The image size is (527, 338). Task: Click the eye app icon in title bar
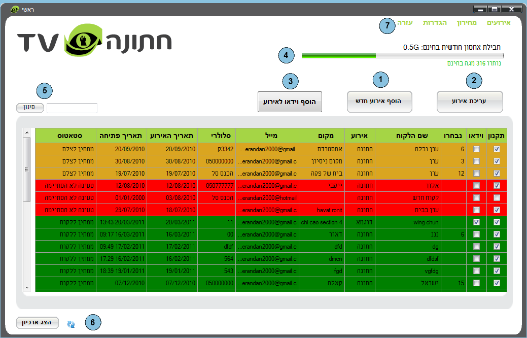coord(15,9)
